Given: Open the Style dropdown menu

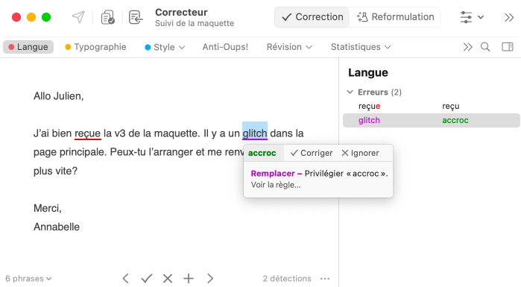Looking at the screenshot, I should click(x=165, y=47).
